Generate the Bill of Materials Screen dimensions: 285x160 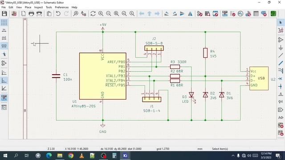click(264, 14)
